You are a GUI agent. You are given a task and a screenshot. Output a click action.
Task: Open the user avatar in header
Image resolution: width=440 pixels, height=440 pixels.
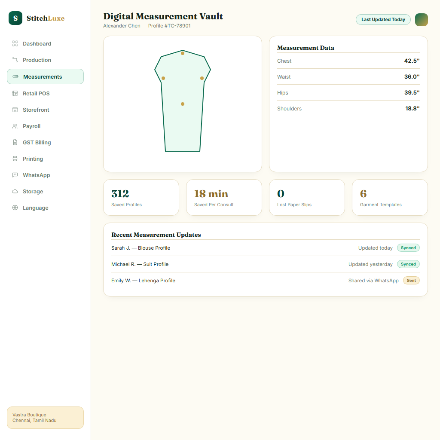pyautogui.click(x=421, y=20)
